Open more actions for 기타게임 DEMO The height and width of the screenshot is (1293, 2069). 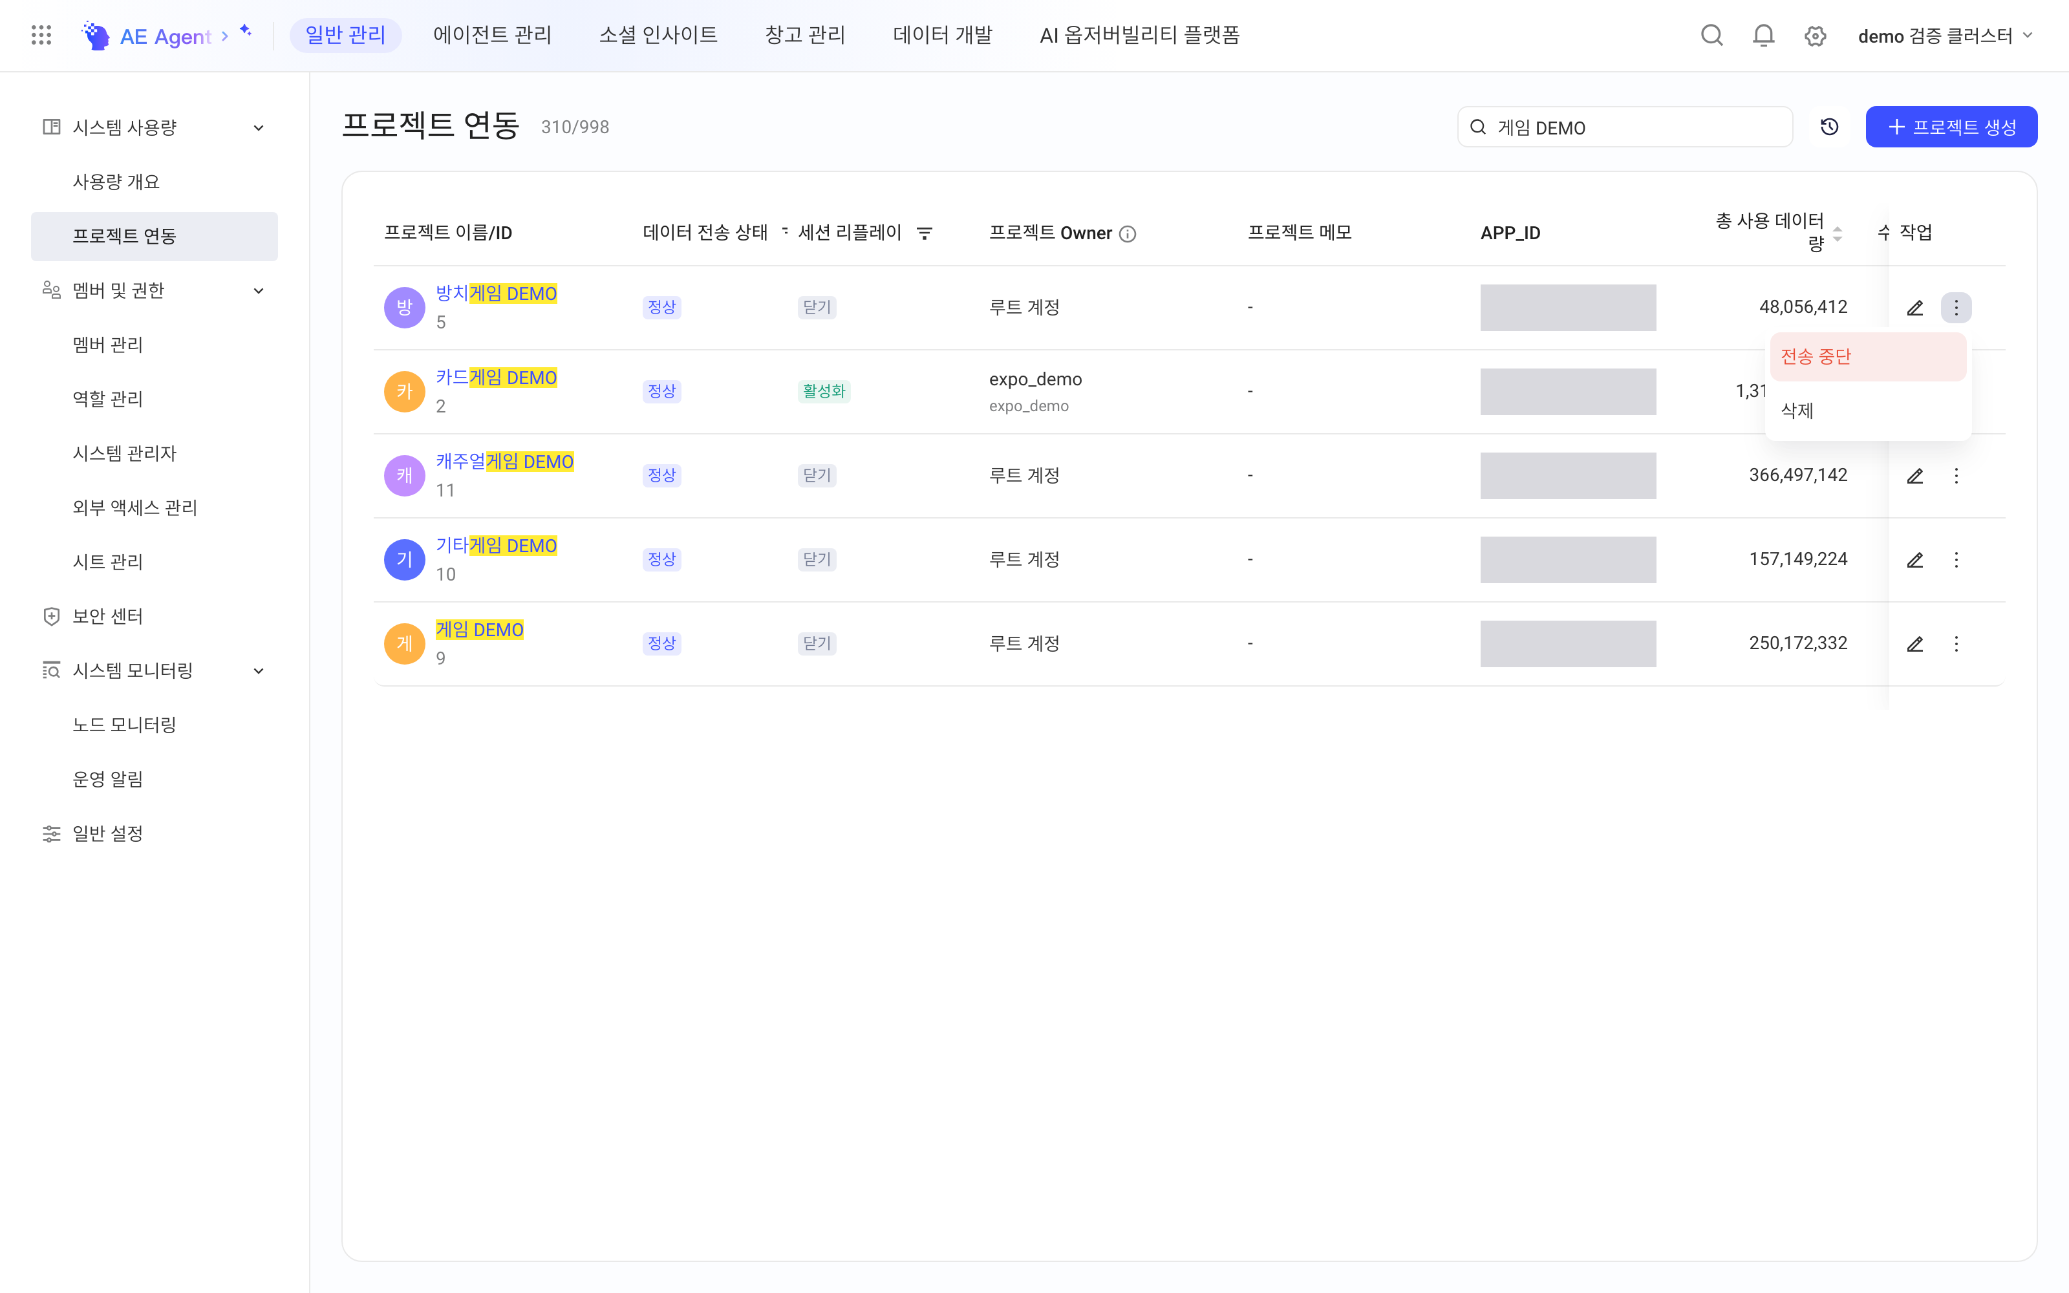(1956, 559)
